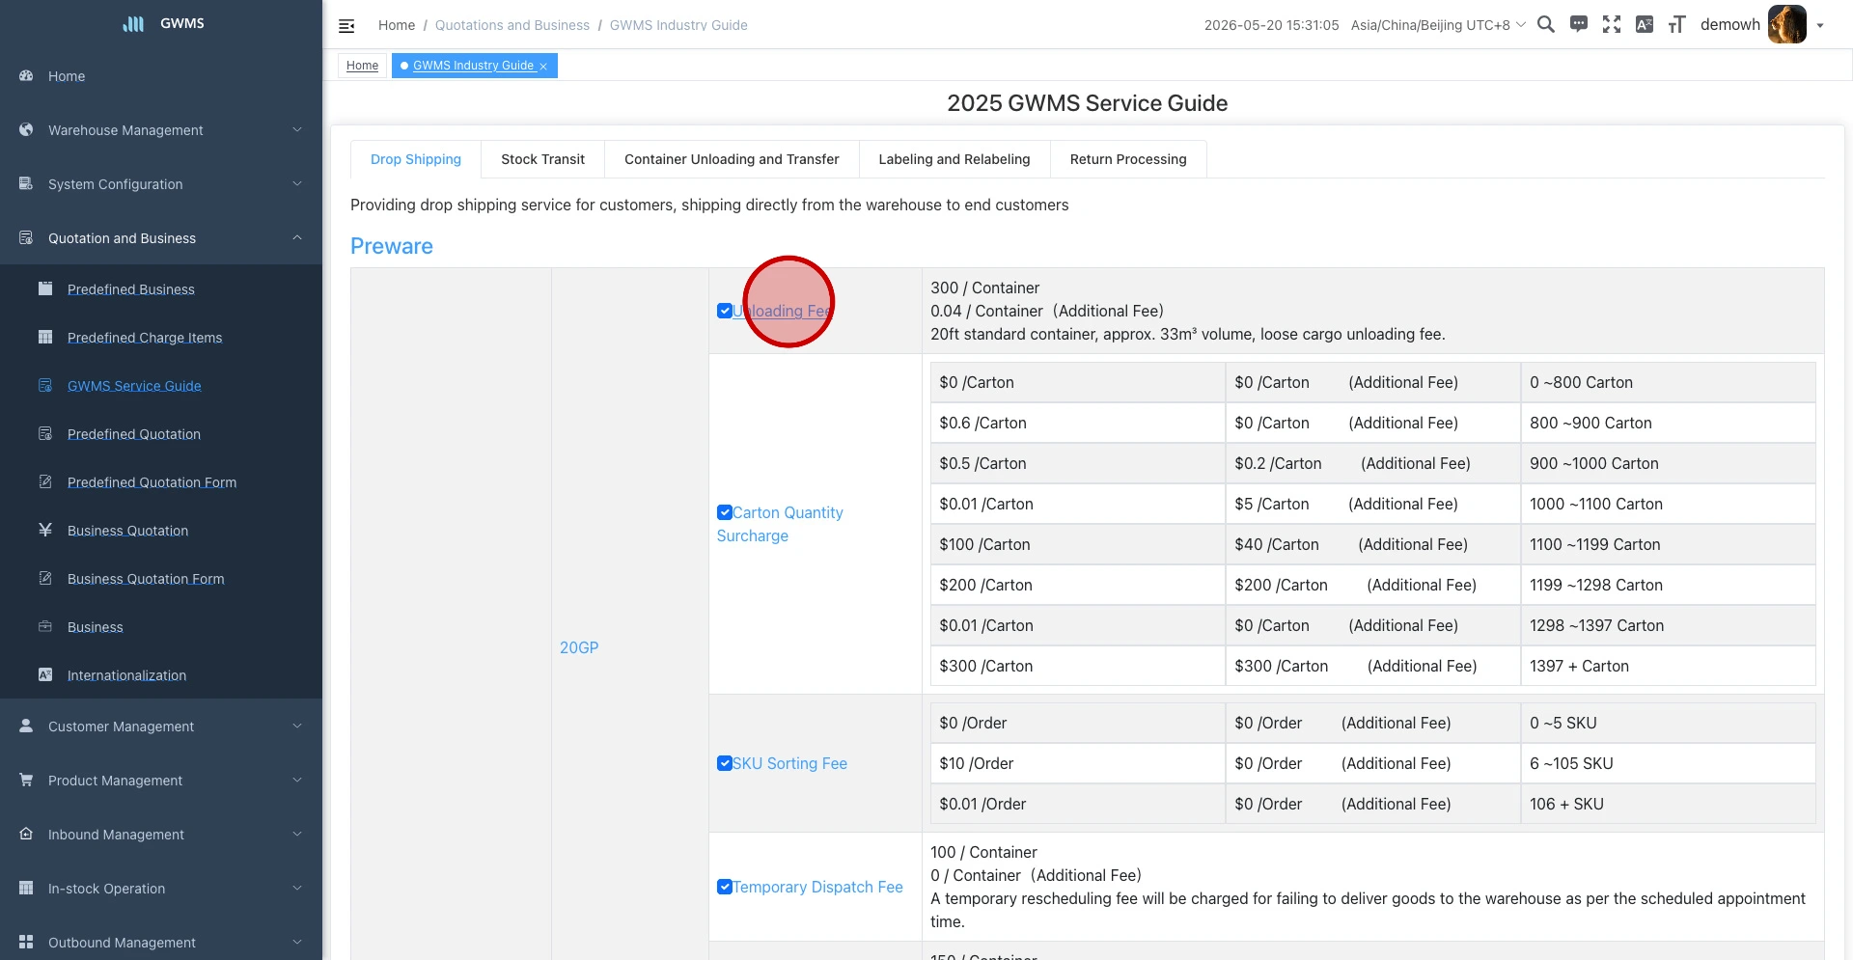Click the Internationalization icon
1853x960 pixels.
(x=45, y=674)
